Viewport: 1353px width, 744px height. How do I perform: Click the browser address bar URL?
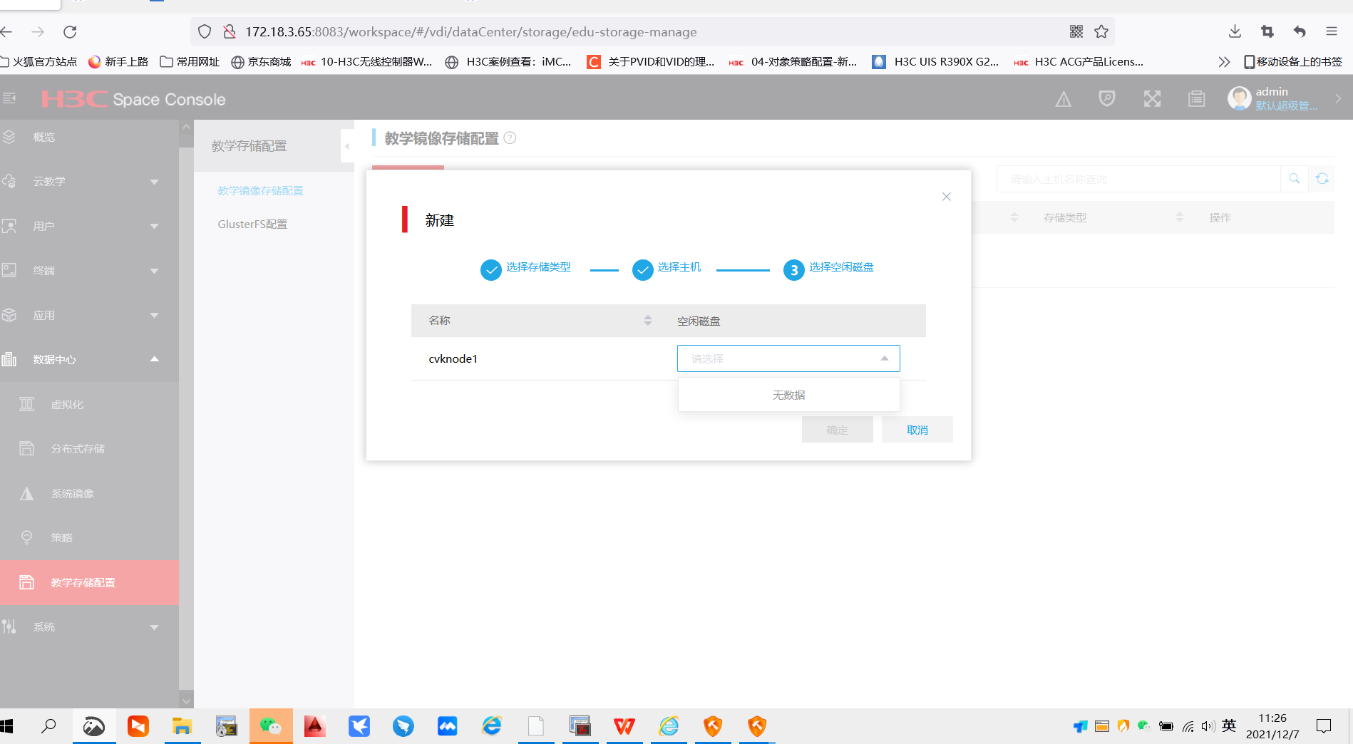[470, 32]
